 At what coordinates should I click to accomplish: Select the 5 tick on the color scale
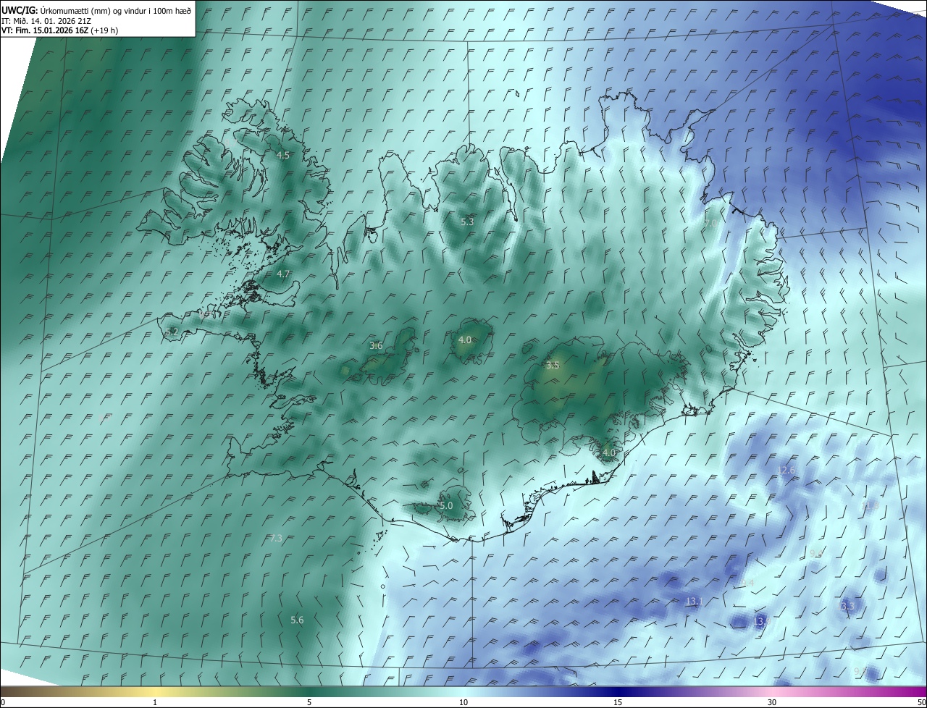(x=309, y=702)
